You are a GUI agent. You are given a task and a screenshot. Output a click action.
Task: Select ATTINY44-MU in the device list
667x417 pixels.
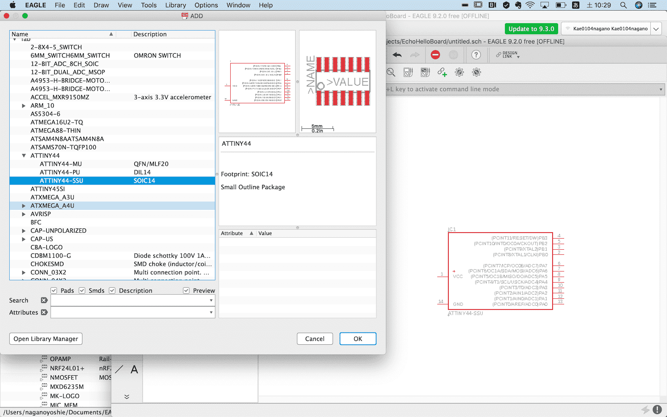pyautogui.click(x=112, y=164)
